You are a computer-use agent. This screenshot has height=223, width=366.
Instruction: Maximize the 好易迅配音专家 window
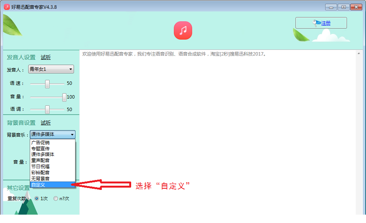pyautogui.click(x=344, y=7)
